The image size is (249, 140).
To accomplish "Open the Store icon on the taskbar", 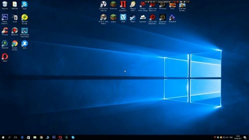I will (x=28, y=137).
